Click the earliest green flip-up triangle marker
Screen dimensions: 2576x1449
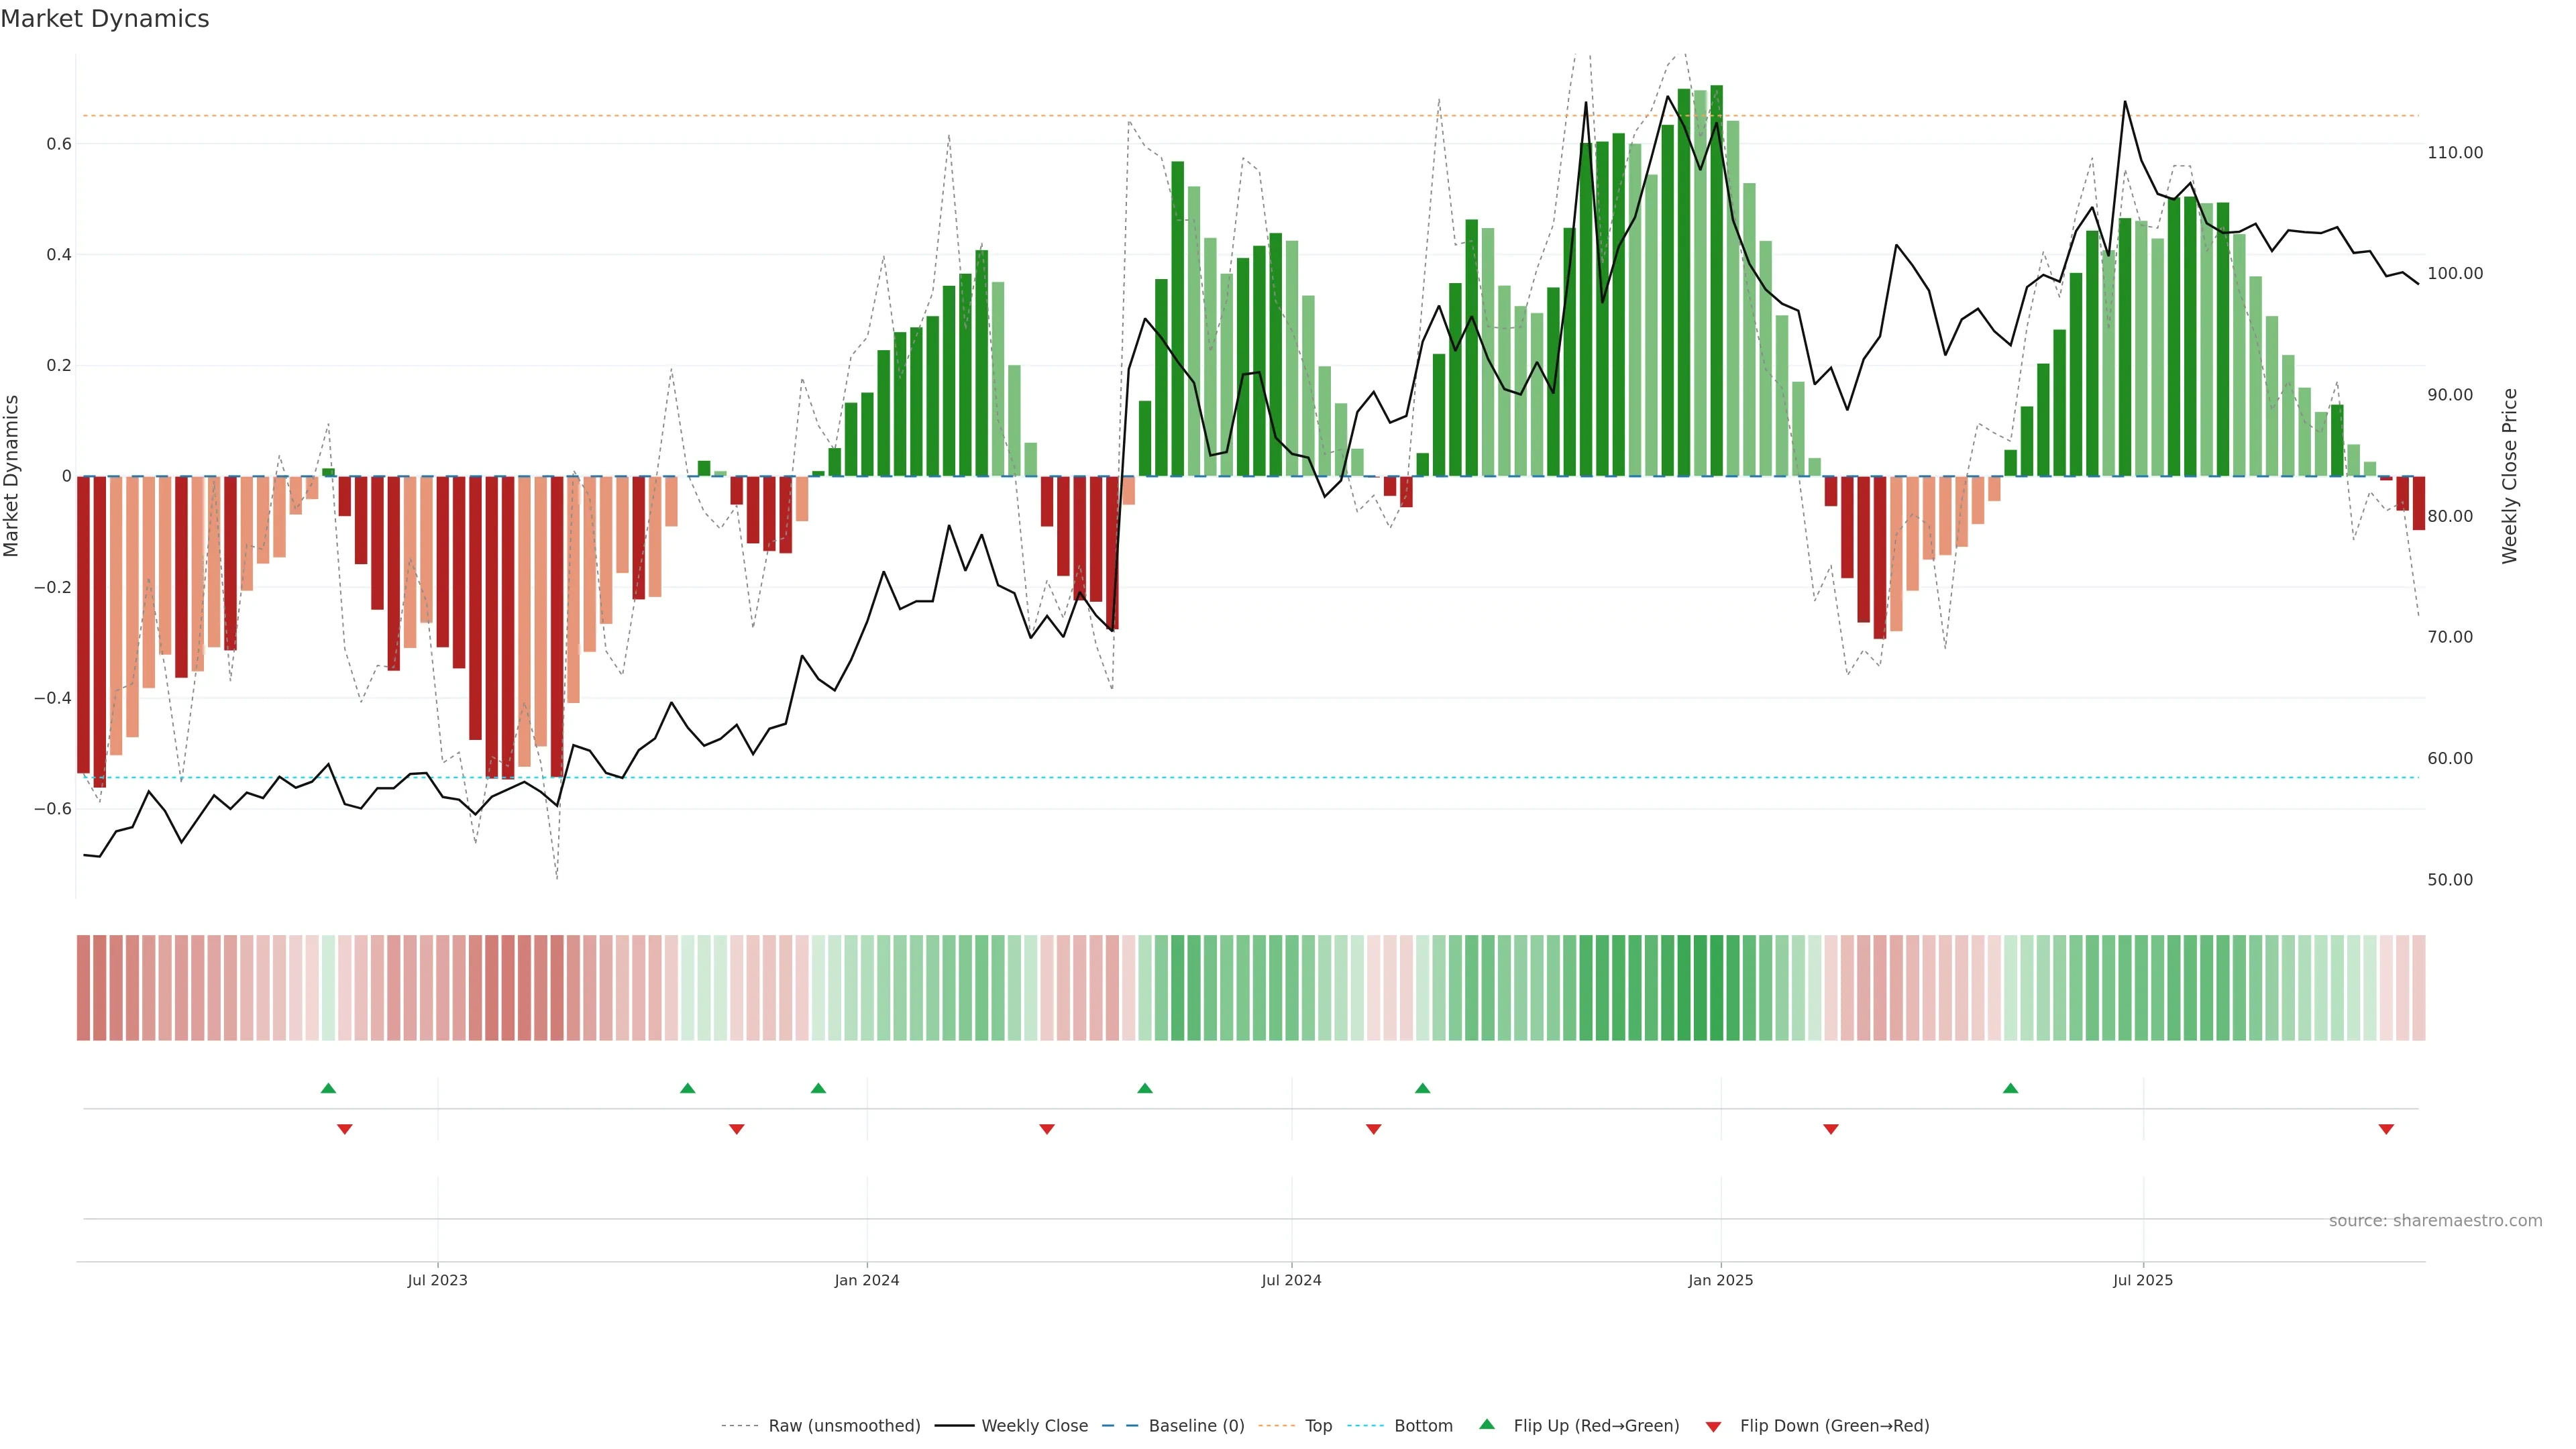(328, 1088)
